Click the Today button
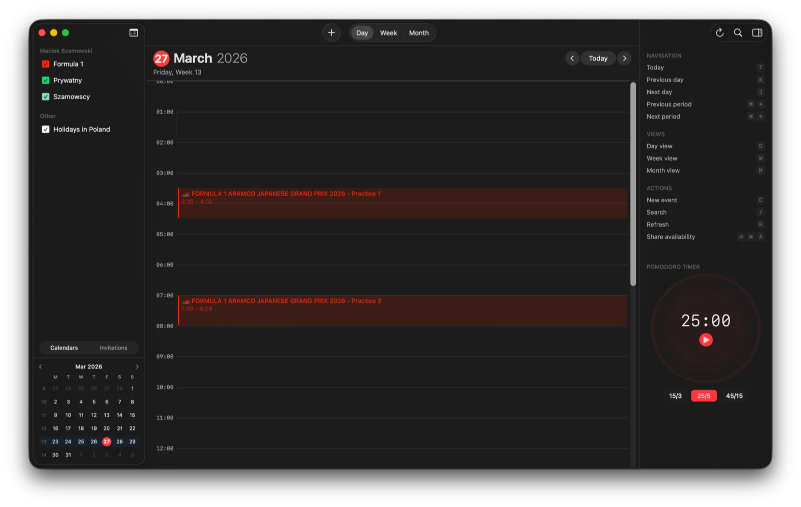The image size is (801, 507). pos(598,58)
